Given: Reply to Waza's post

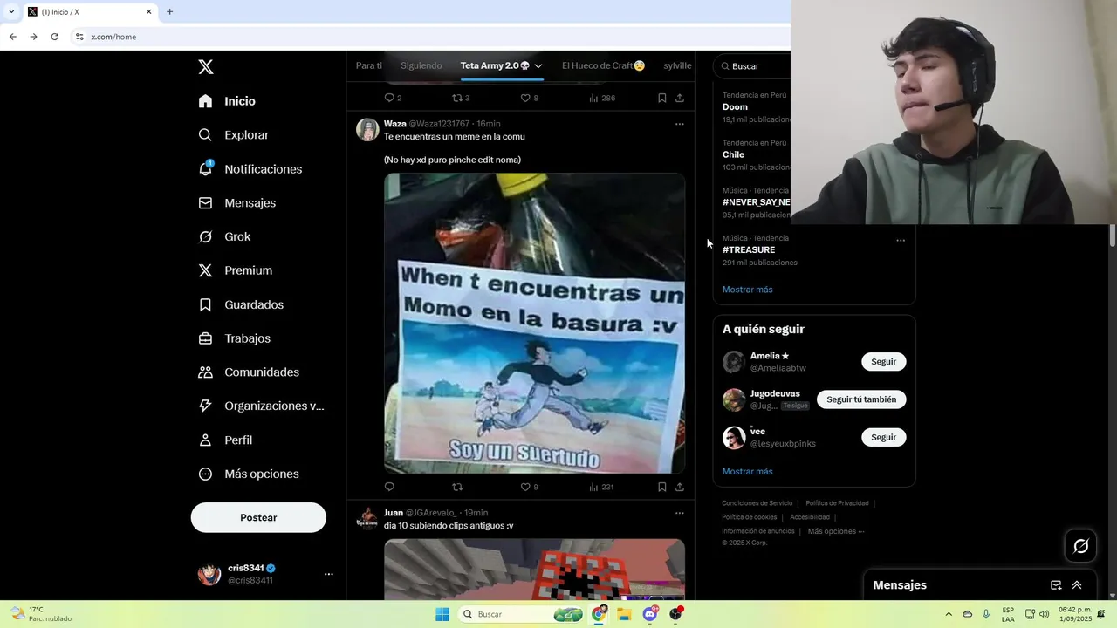Looking at the screenshot, I should tap(389, 487).
